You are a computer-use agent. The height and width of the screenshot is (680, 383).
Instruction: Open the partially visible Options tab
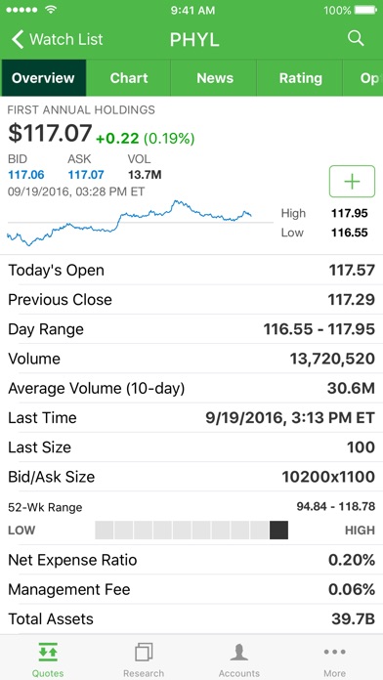[x=363, y=78]
